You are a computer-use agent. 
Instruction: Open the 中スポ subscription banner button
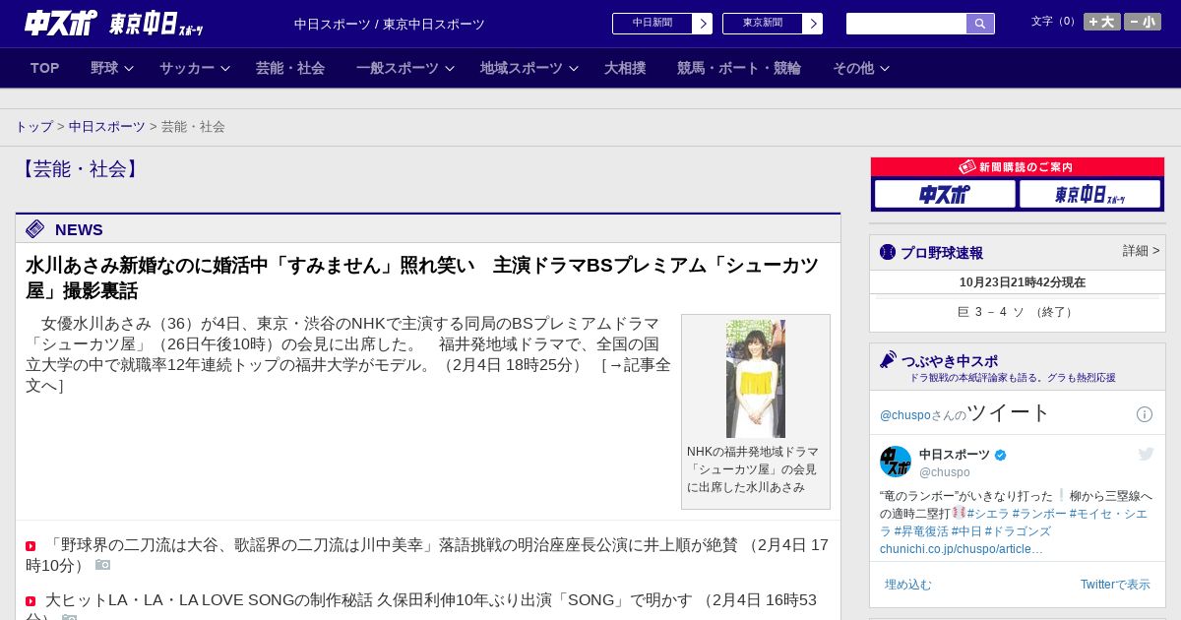(x=945, y=194)
